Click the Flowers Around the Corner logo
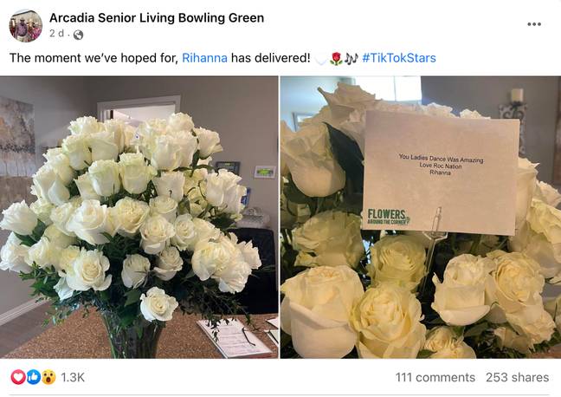 point(389,217)
